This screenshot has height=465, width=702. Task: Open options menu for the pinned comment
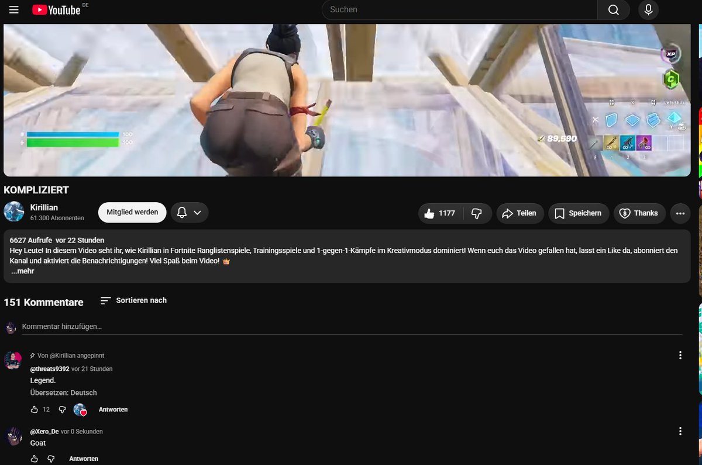pyautogui.click(x=680, y=355)
